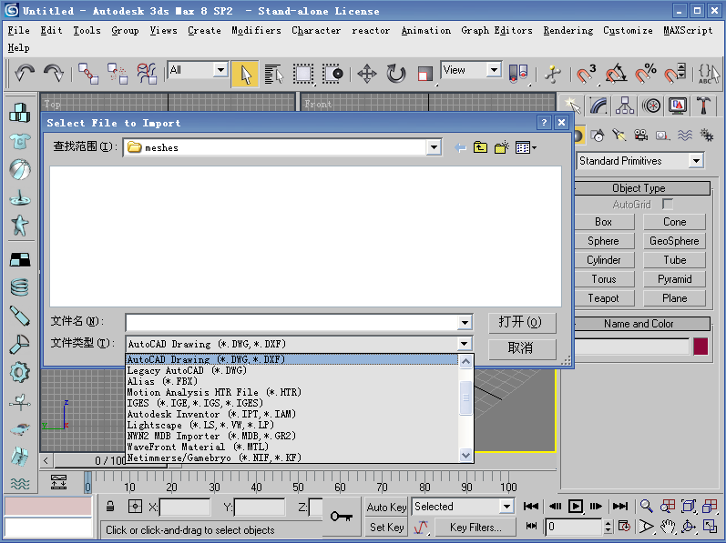
Task: Toggle the Percent Snap magnet
Action: (x=645, y=74)
